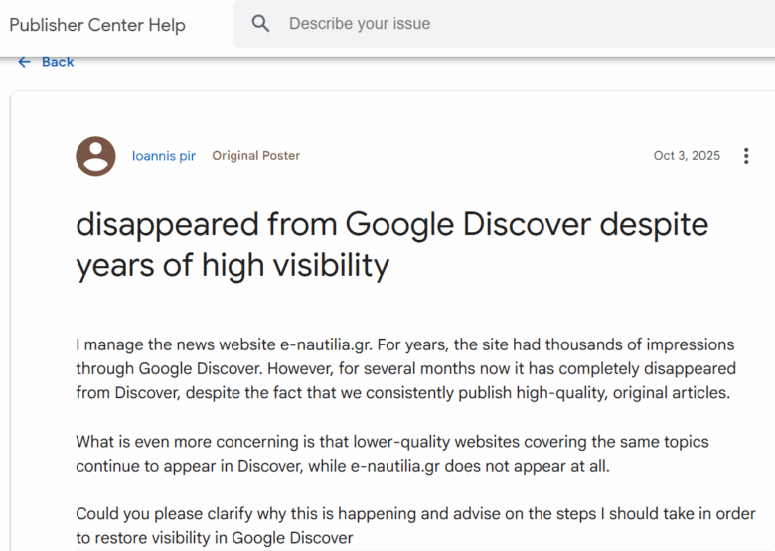This screenshot has height=551, width=775.
Task: Click "to restore visibility in Google Discover" line
Action: tap(215, 538)
